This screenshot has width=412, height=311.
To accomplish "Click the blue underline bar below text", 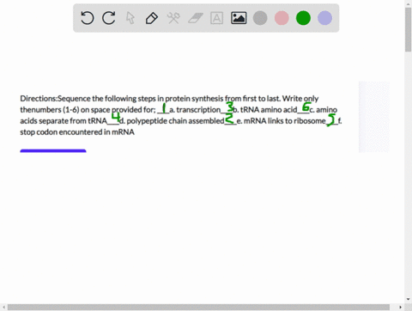I will pyautogui.click(x=53, y=150).
